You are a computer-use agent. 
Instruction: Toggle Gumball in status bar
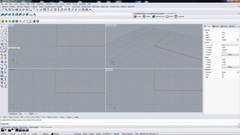[x=116, y=134]
